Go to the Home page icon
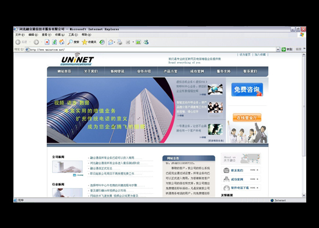Screen dimensions: 319x228 61,42
